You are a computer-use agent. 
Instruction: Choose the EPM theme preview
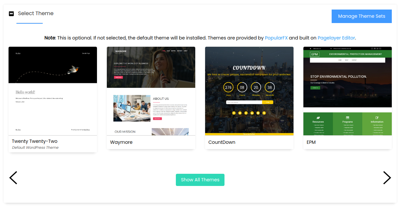pos(347,91)
